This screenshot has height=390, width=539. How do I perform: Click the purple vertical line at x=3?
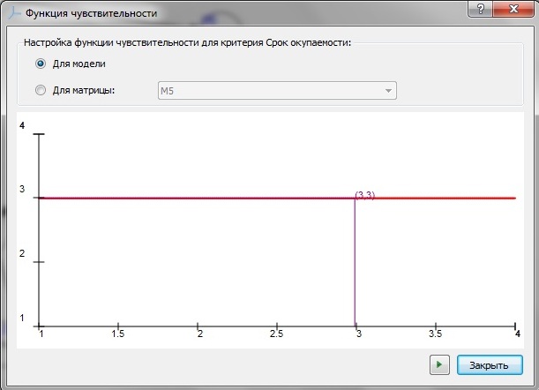[355, 262]
